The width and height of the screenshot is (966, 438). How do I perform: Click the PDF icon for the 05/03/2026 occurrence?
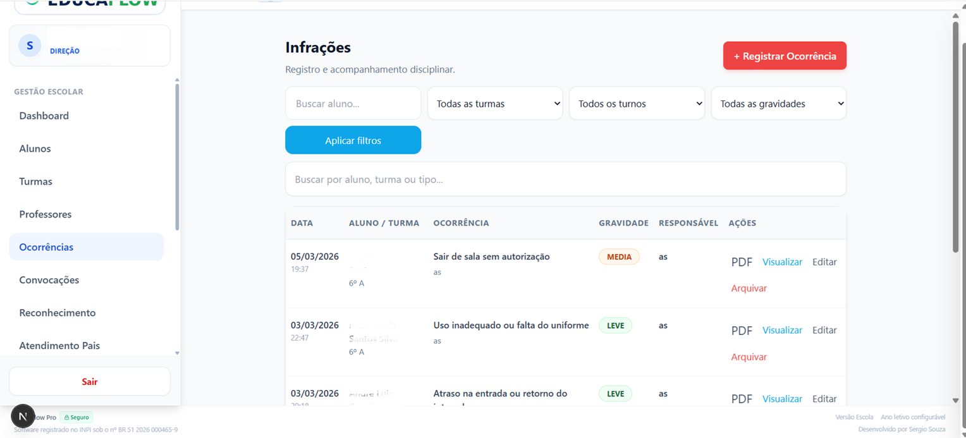click(742, 262)
